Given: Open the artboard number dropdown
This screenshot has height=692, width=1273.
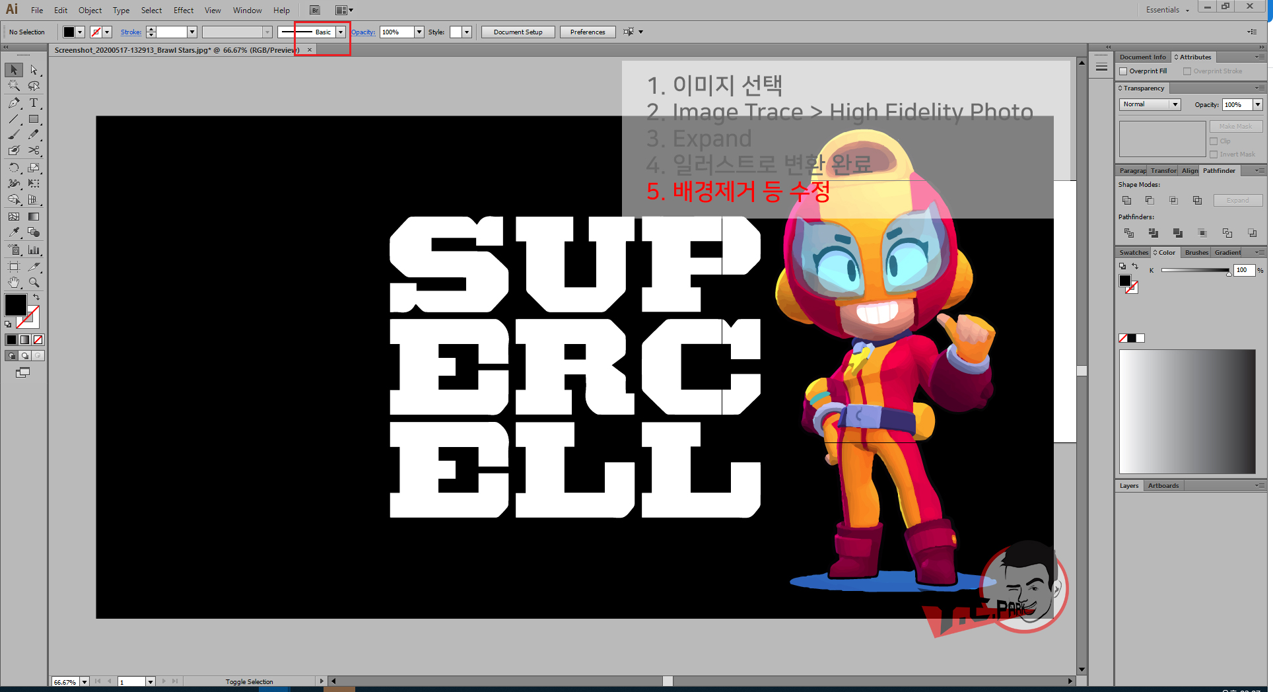Looking at the screenshot, I should coord(151,682).
